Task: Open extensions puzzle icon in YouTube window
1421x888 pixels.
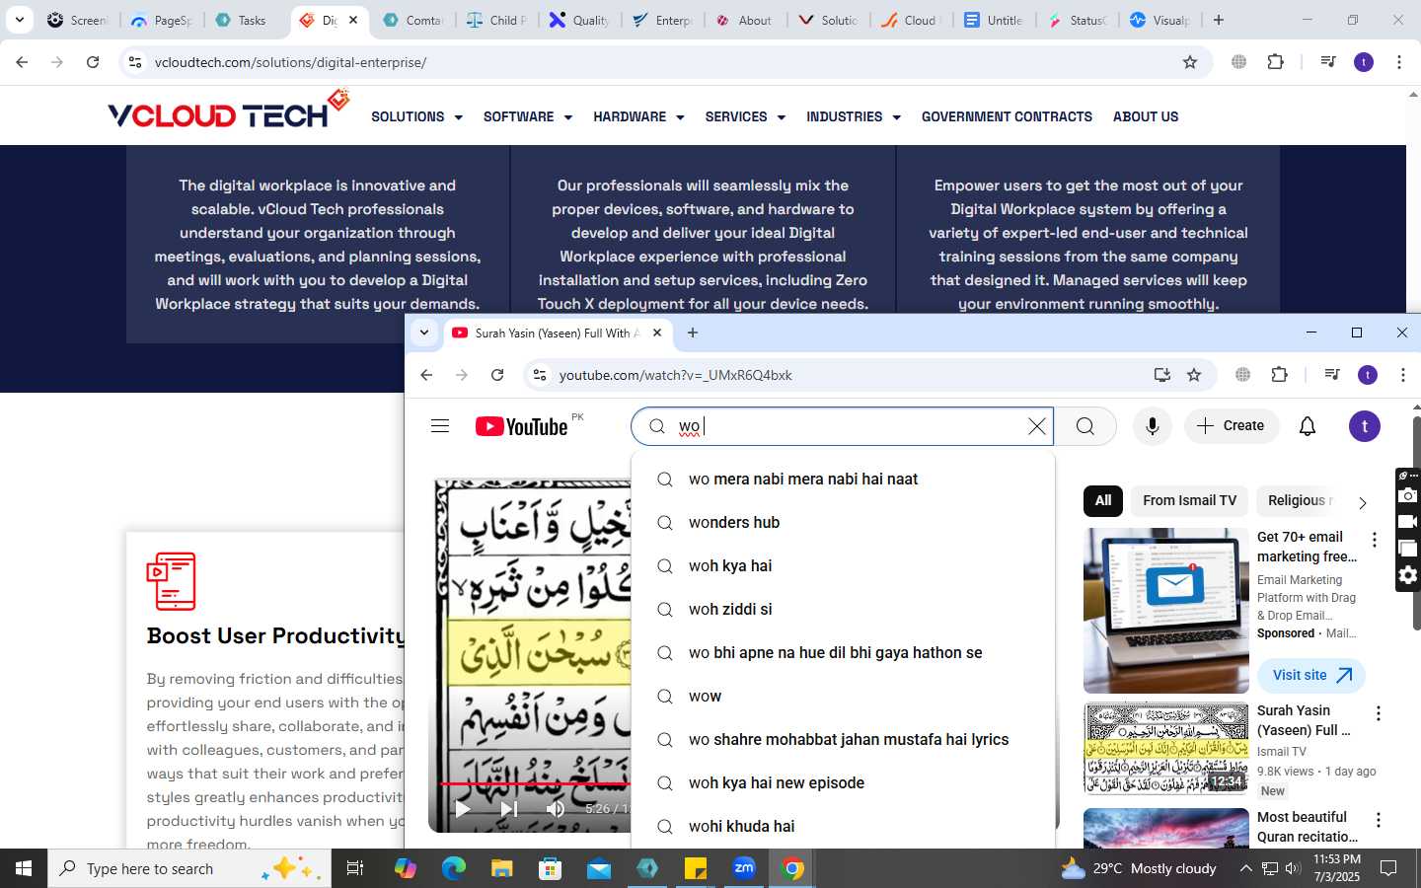Action: [1280, 375]
